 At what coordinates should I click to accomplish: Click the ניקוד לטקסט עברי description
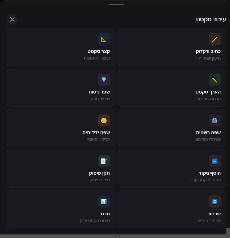pos(205,180)
